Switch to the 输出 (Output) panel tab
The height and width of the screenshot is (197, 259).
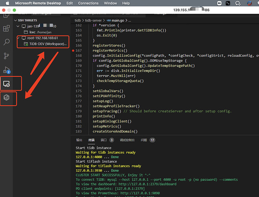click(x=79, y=140)
